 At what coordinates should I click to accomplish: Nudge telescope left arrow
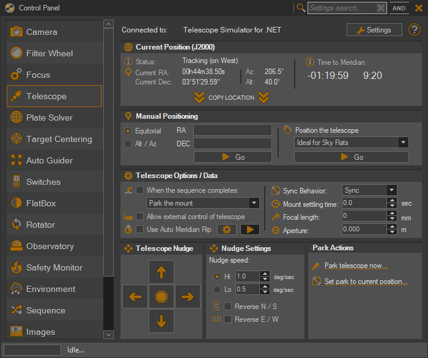[x=135, y=297]
